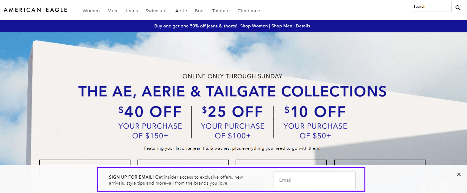Image resolution: width=467 pixels, height=193 pixels.
Task: Open the Men menu
Action: pyautogui.click(x=113, y=11)
